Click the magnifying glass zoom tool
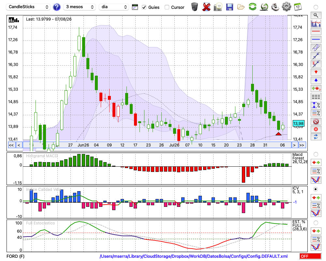This screenshot has height=261, width=326. click(316, 15)
